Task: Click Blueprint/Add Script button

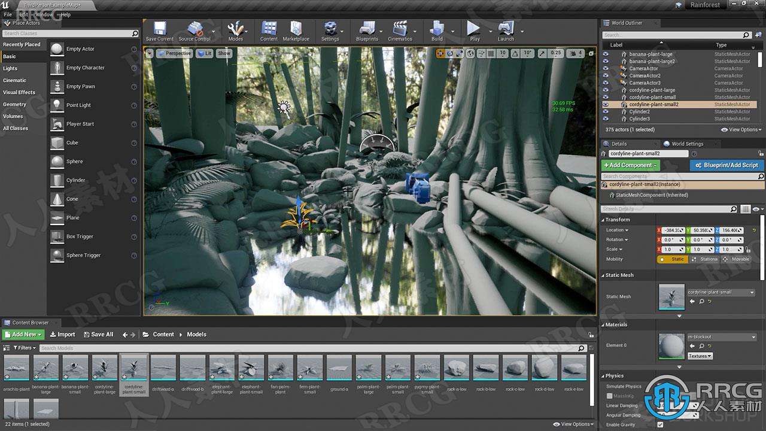Action: point(727,165)
